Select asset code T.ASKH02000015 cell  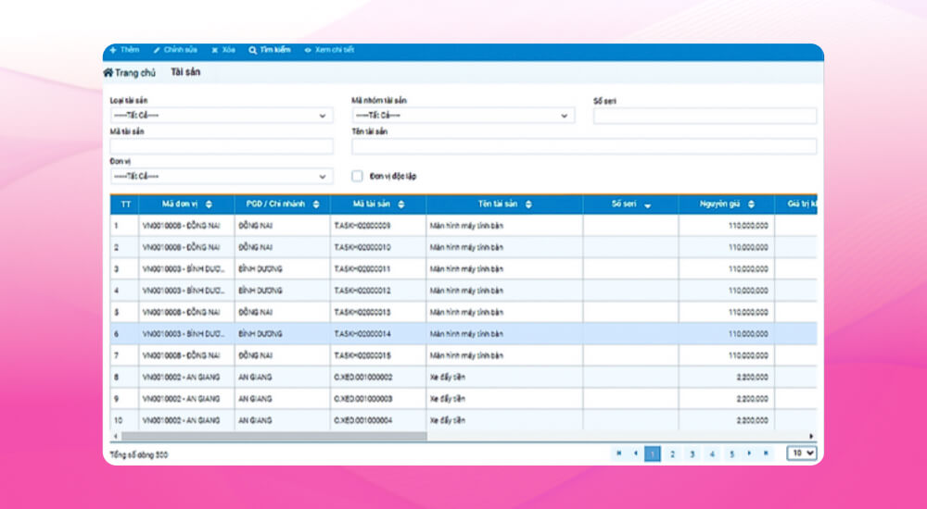(x=378, y=355)
